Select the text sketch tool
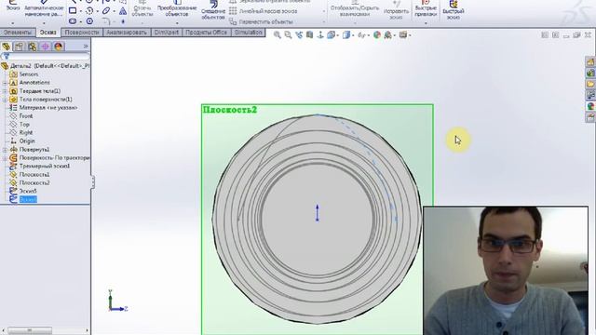 (x=123, y=11)
